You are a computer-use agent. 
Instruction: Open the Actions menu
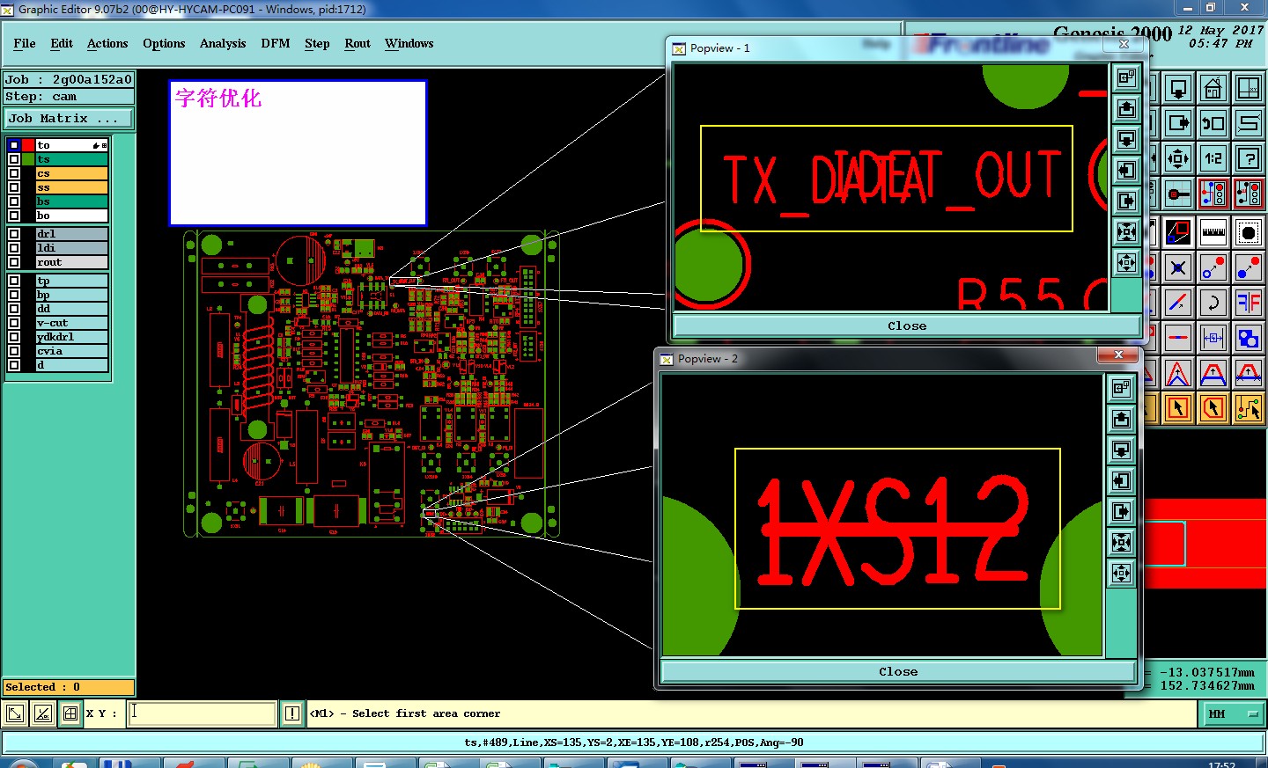pos(107,43)
